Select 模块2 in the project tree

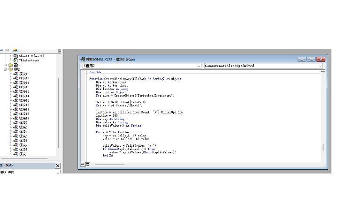coord(23,123)
